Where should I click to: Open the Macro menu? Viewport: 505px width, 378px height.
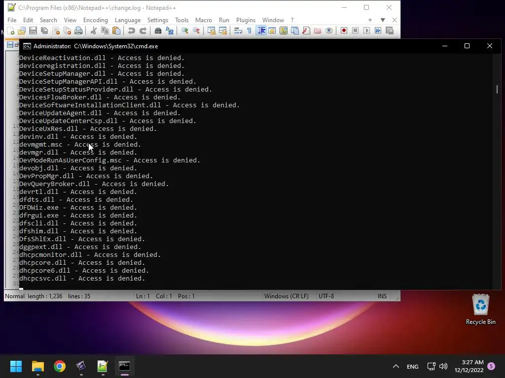[x=204, y=20]
